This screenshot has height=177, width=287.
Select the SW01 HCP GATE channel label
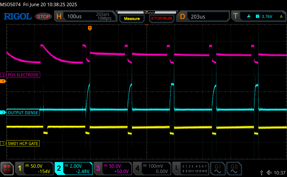click(x=23, y=144)
